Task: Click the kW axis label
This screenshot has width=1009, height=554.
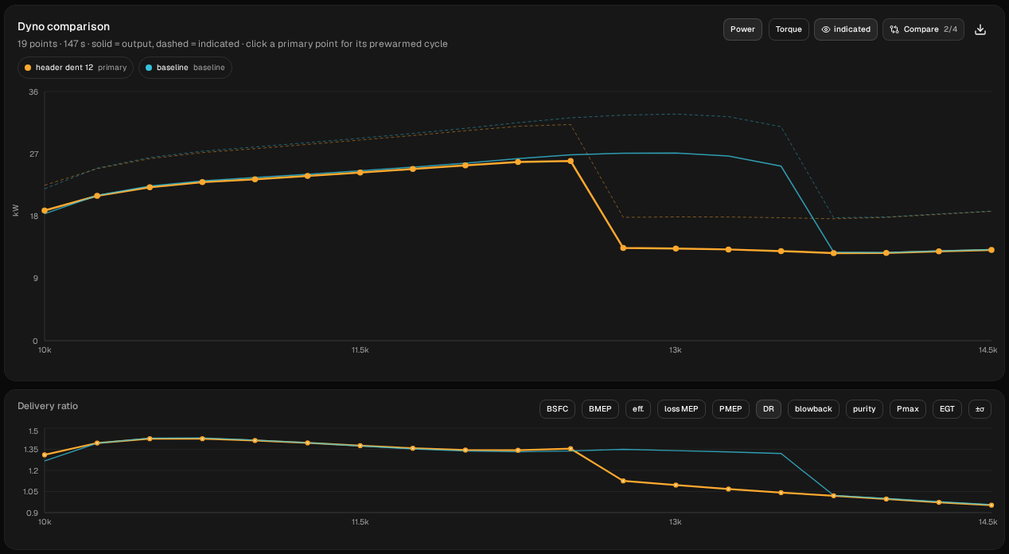Action: tap(16, 210)
